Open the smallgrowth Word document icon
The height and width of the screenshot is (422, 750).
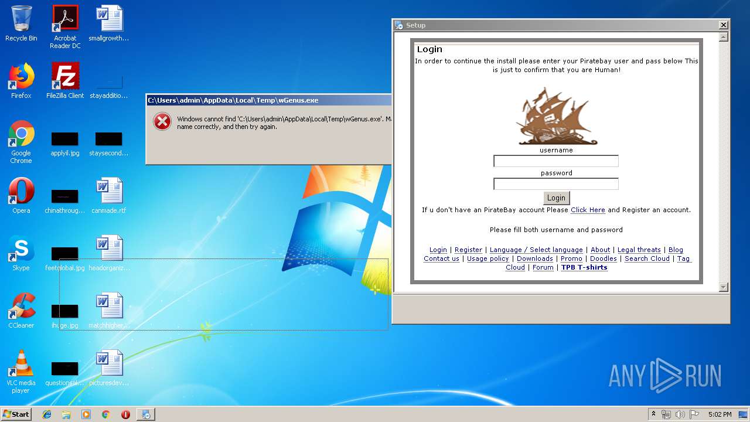[109, 23]
